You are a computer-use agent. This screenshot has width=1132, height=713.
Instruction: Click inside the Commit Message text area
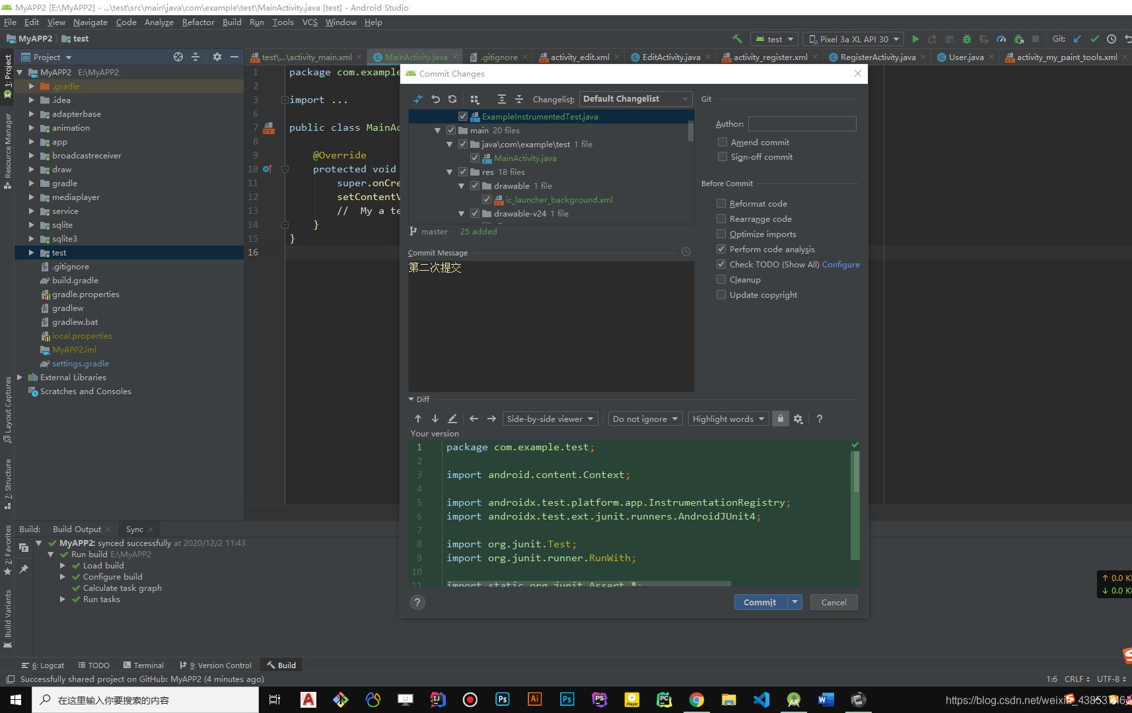tap(551, 326)
